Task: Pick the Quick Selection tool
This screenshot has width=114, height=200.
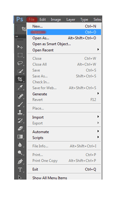Action: pyautogui.click(x=20, y=71)
